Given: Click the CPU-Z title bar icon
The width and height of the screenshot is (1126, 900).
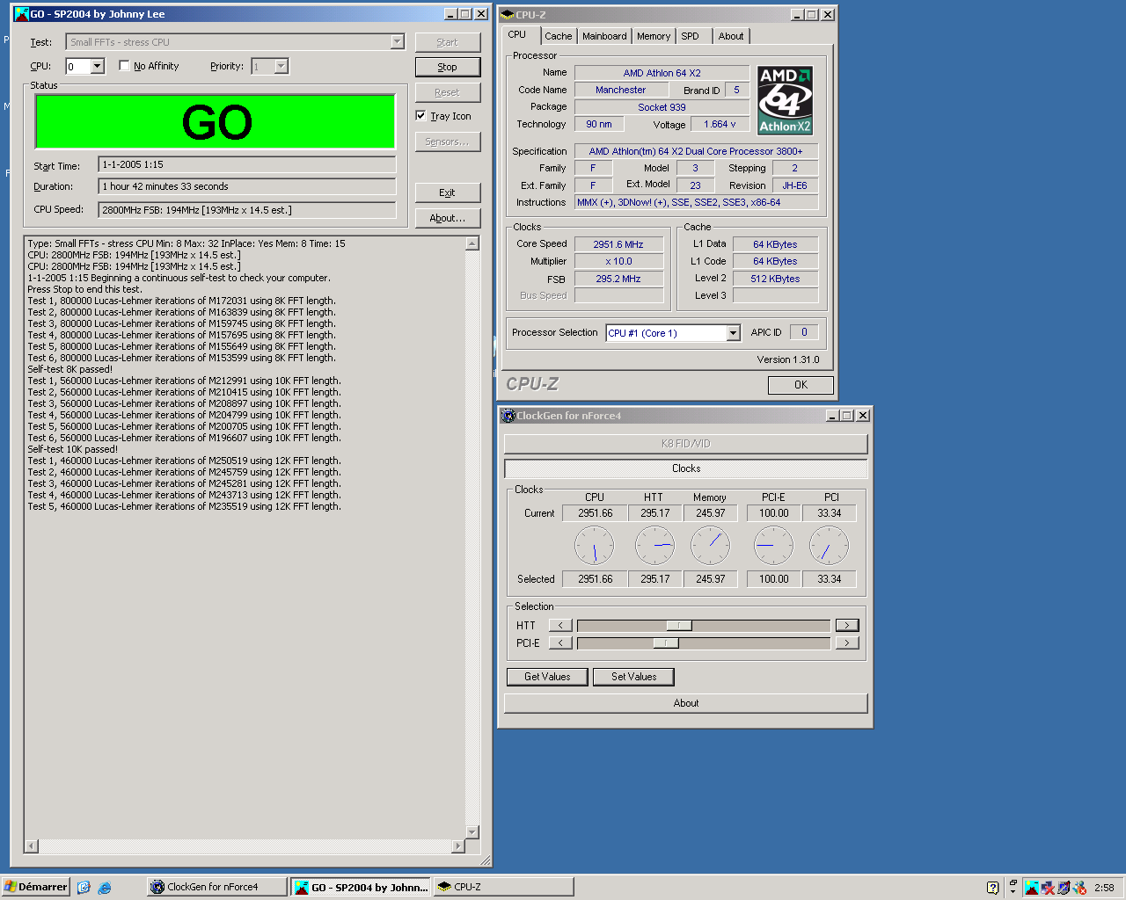Looking at the screenshot, I should point(507,14).
